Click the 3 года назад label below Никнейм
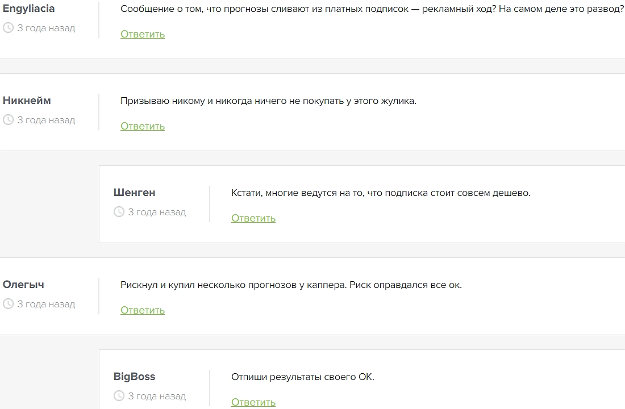This screenshot has height=409, width=625. [45, 120]
